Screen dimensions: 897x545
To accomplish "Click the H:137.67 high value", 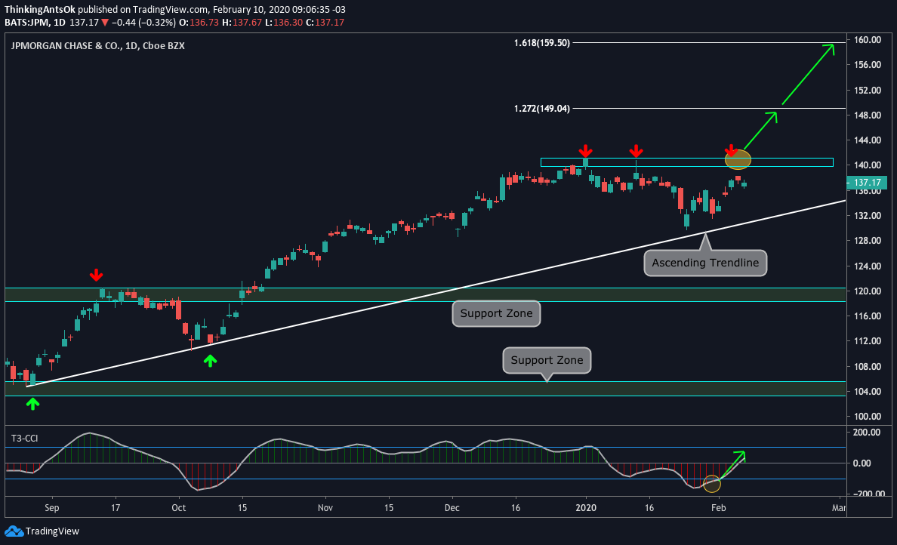I will 242,23.
